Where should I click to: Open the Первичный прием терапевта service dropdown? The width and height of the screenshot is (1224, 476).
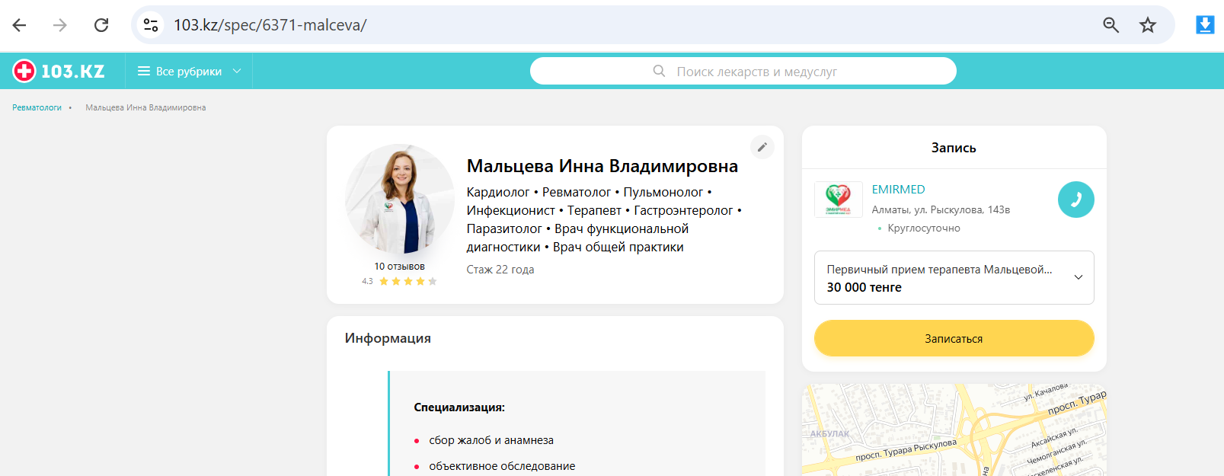[x=954, y=278]
